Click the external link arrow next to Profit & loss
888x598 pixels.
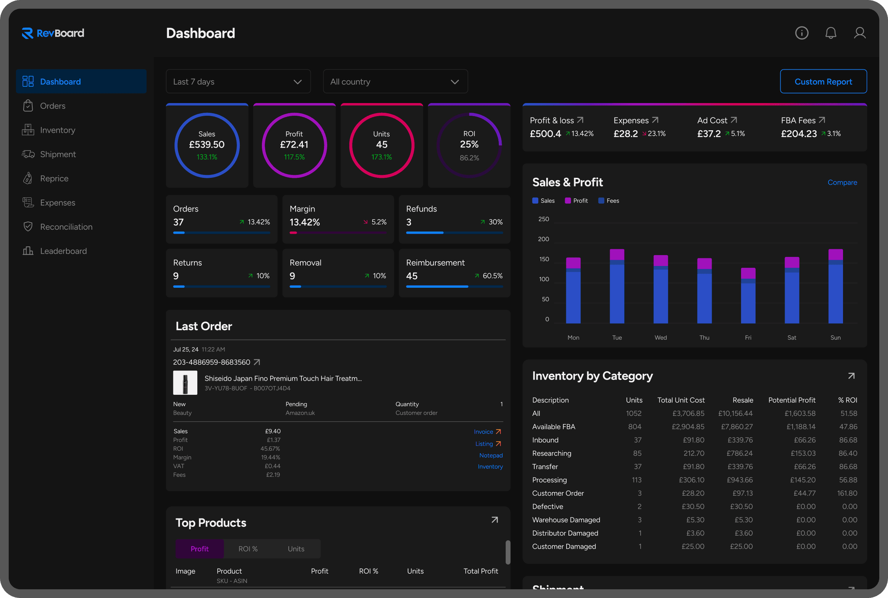[x=580, y=119]
